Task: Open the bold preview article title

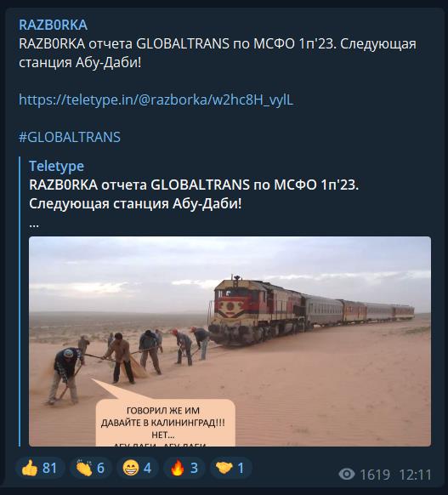Action: click(194, 194)
